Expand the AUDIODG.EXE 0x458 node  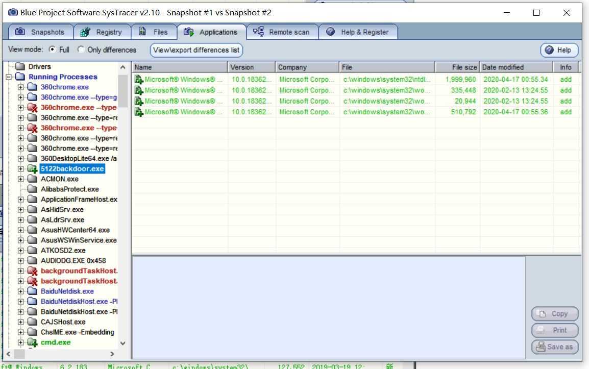click(x=20, y=261)
